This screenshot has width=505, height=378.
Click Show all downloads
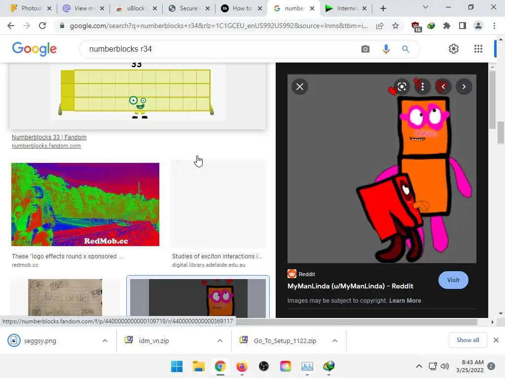click(468, 340)
